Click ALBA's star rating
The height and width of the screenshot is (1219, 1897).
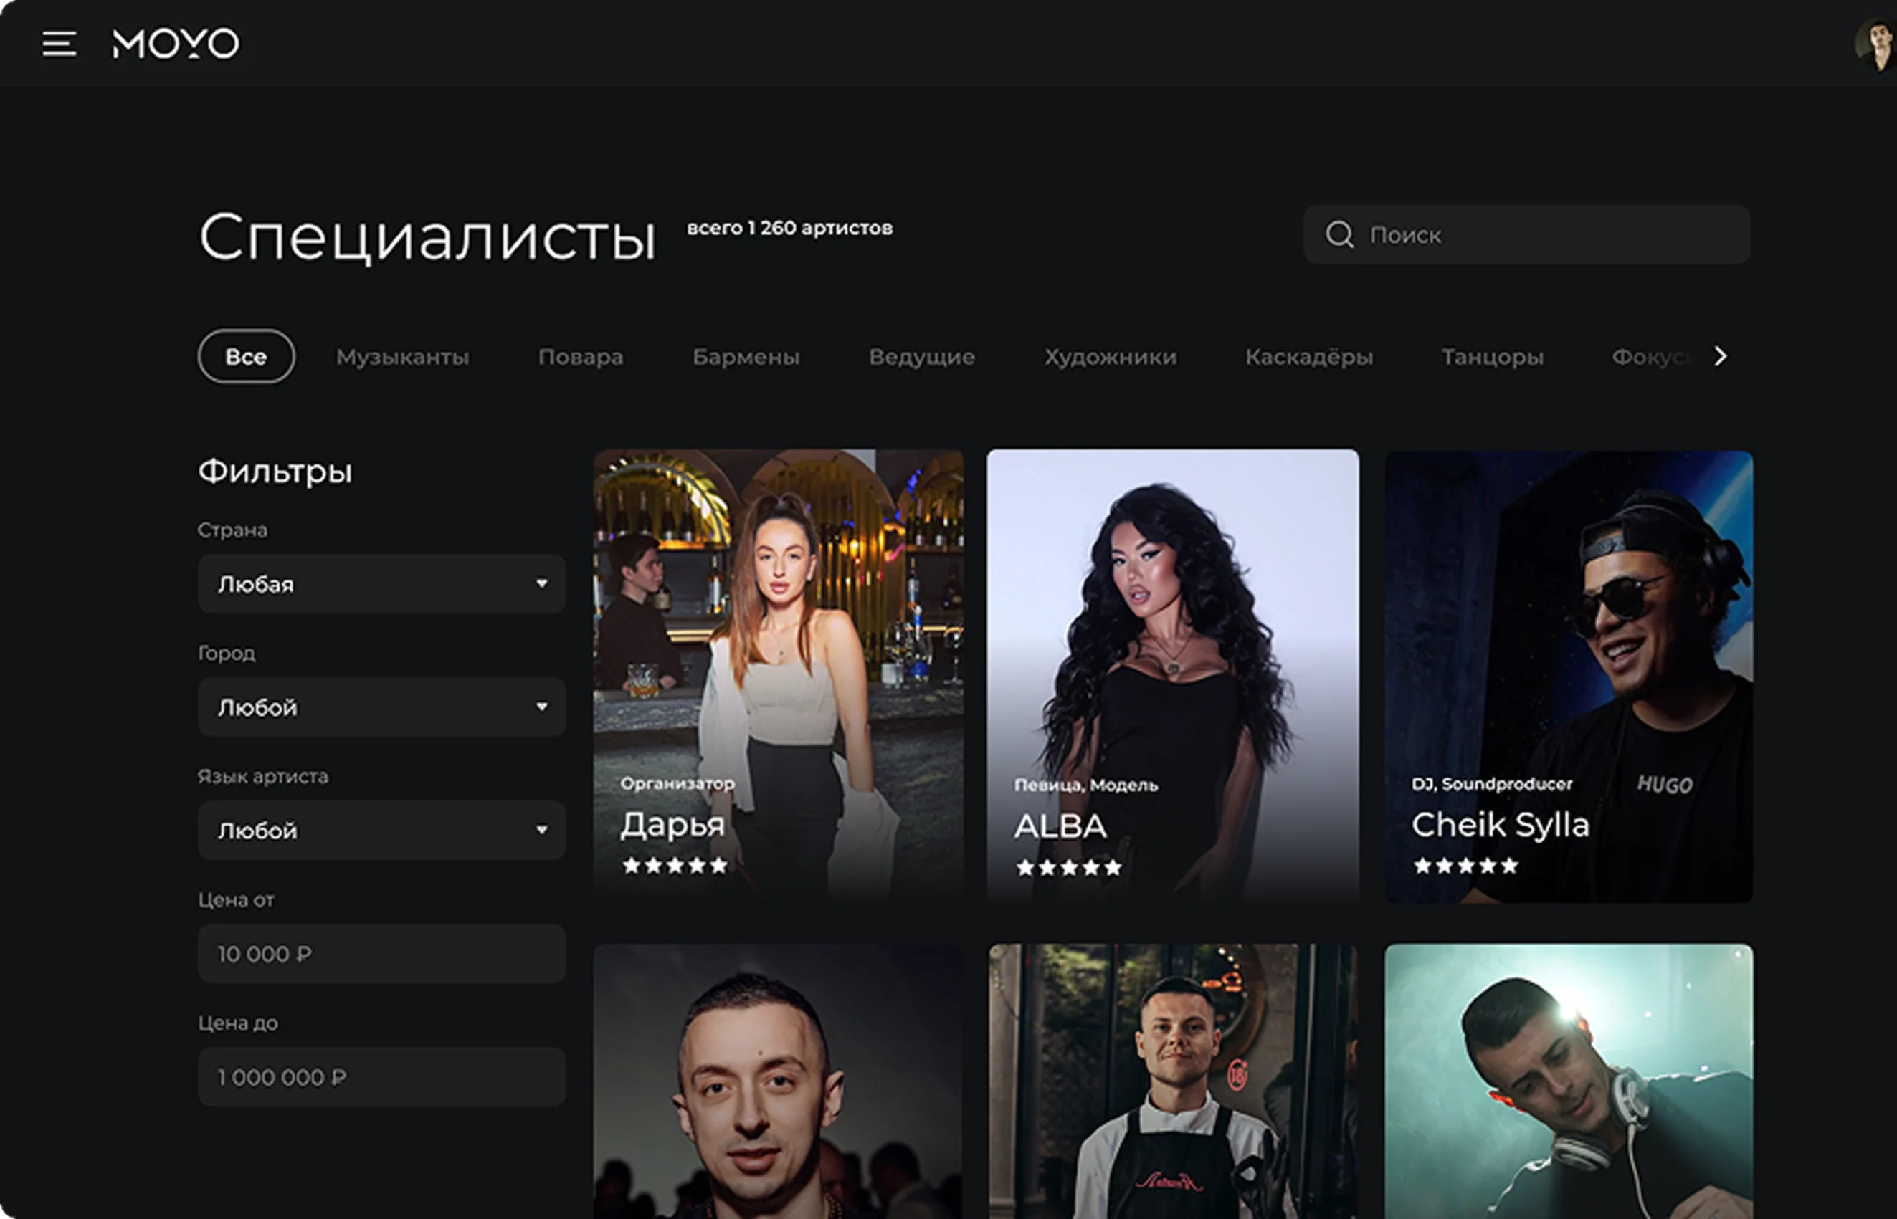point(1069,868)
